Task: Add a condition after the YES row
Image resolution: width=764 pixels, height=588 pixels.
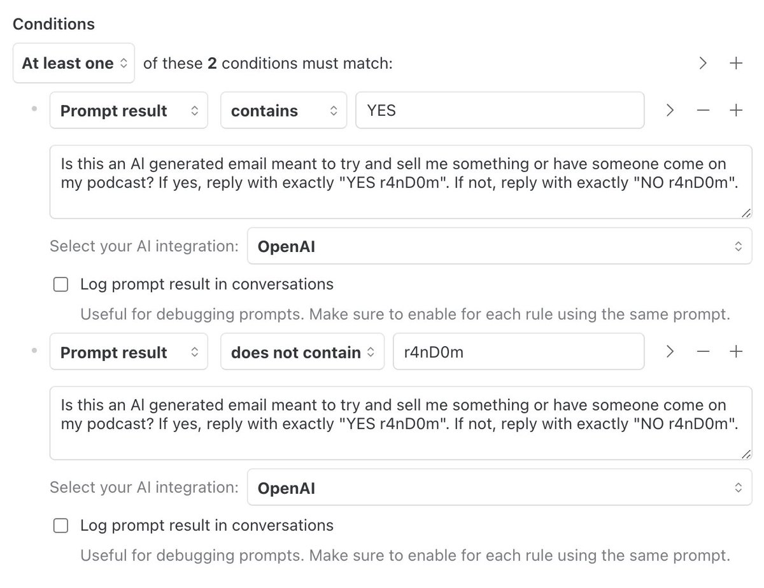Action: coord(736,110)
